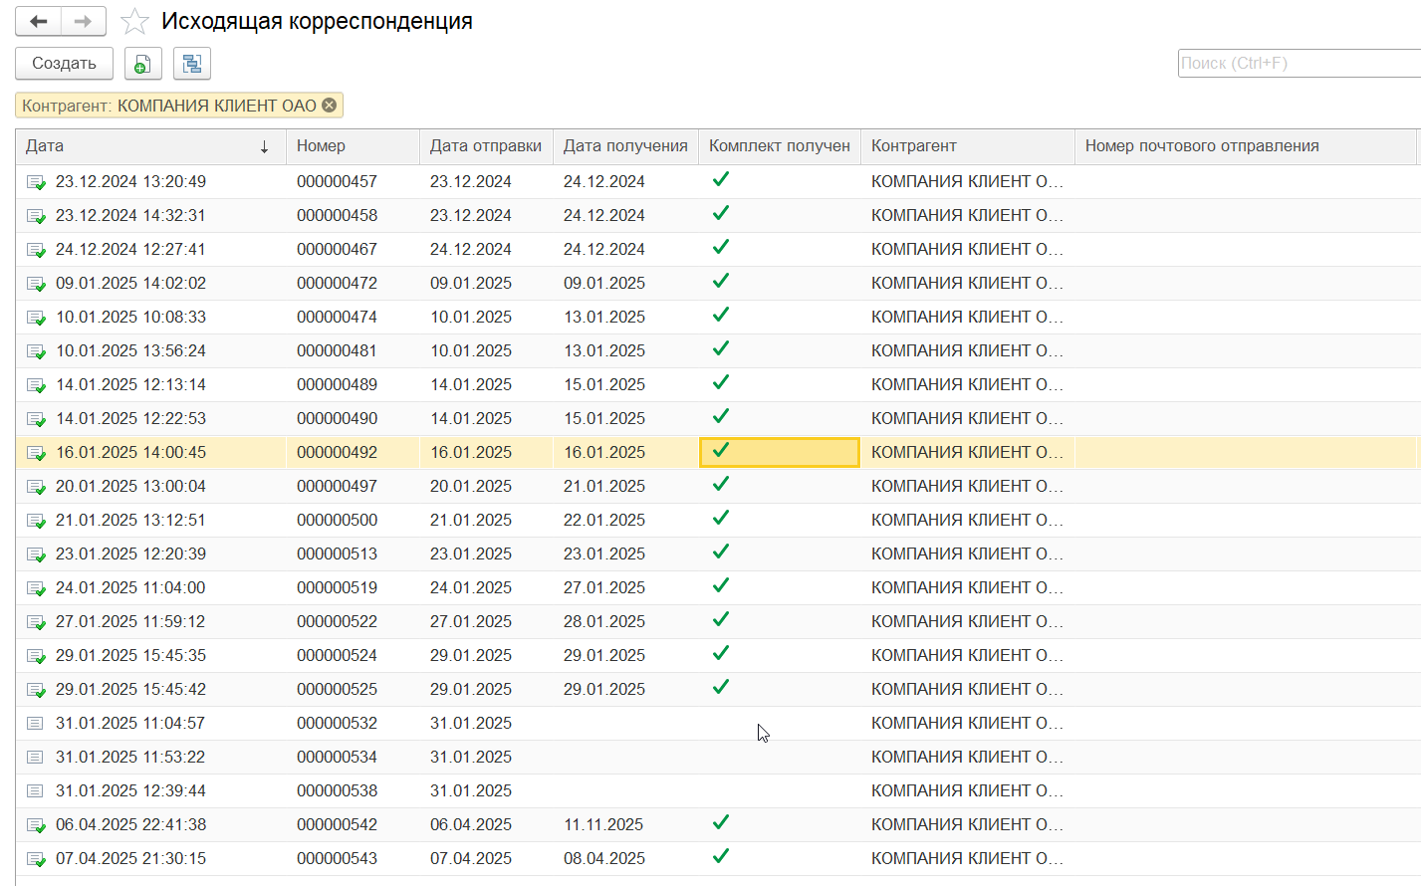Select number cell 000000497
Screen dimensions: 1421x886
[x=337, y=486]
